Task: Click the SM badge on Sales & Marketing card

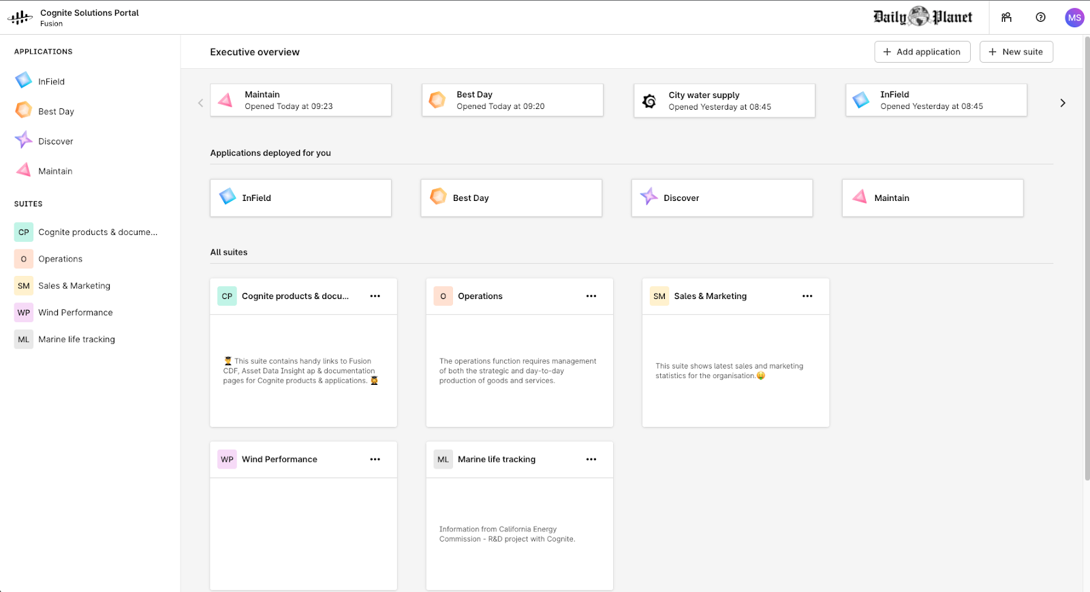Action: click(659, 296)
